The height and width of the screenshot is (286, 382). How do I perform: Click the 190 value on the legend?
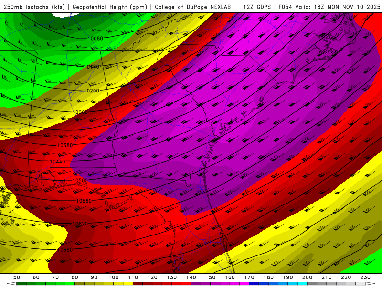(288, 277)
